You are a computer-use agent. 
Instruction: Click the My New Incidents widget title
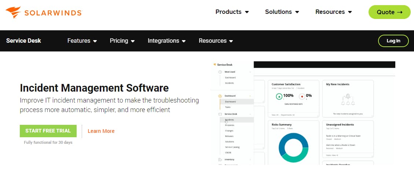coord(338,84)
